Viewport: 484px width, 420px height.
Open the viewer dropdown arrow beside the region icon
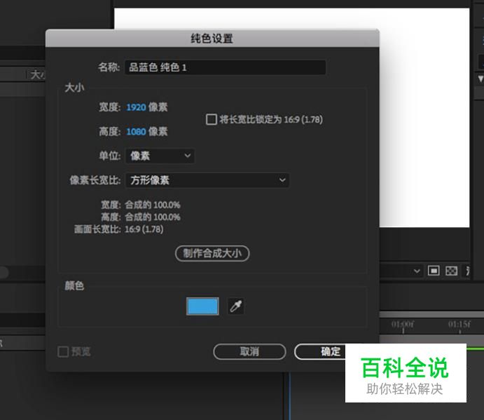pos(417,271)
